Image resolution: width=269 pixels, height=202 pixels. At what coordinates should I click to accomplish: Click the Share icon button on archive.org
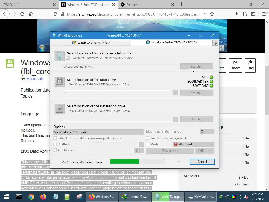236,65
